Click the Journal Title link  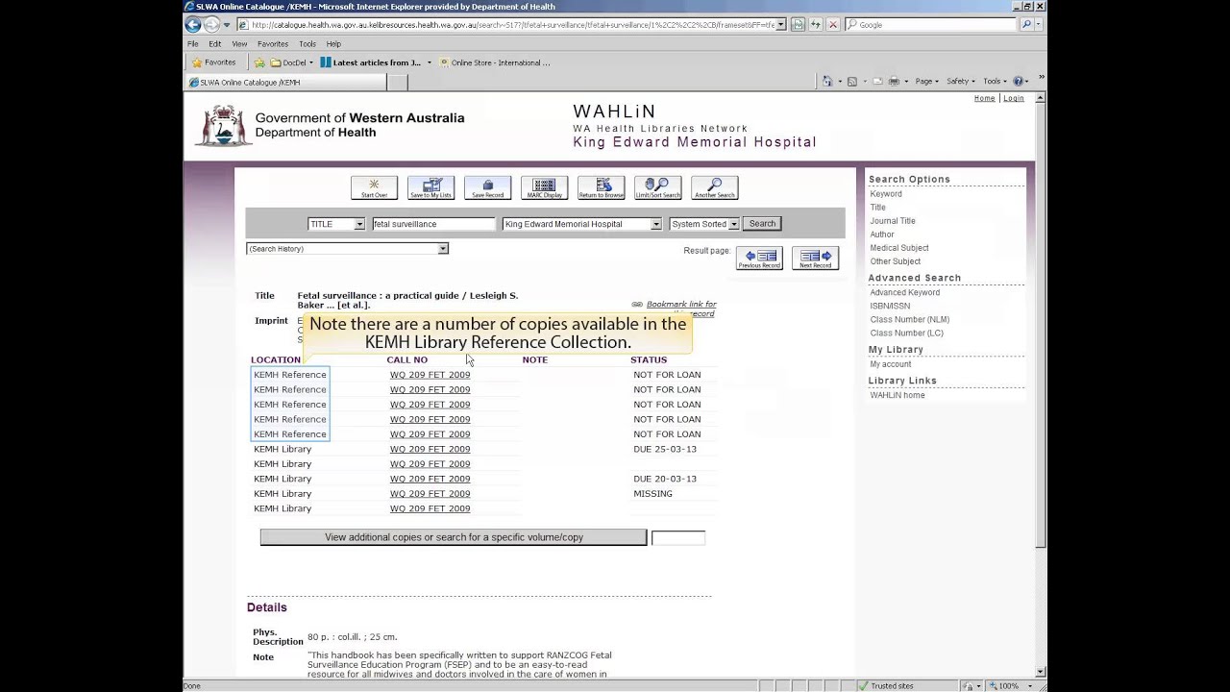(x=893, y=221)
